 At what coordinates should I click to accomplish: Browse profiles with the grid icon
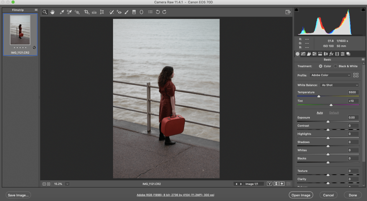tap(356, 75)
